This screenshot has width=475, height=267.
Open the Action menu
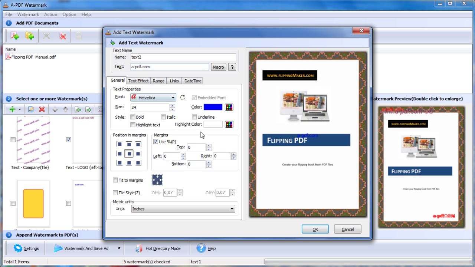coord(51,14)
